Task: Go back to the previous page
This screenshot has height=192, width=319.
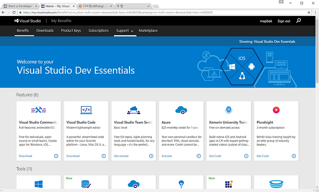Action: pos(3,12)
